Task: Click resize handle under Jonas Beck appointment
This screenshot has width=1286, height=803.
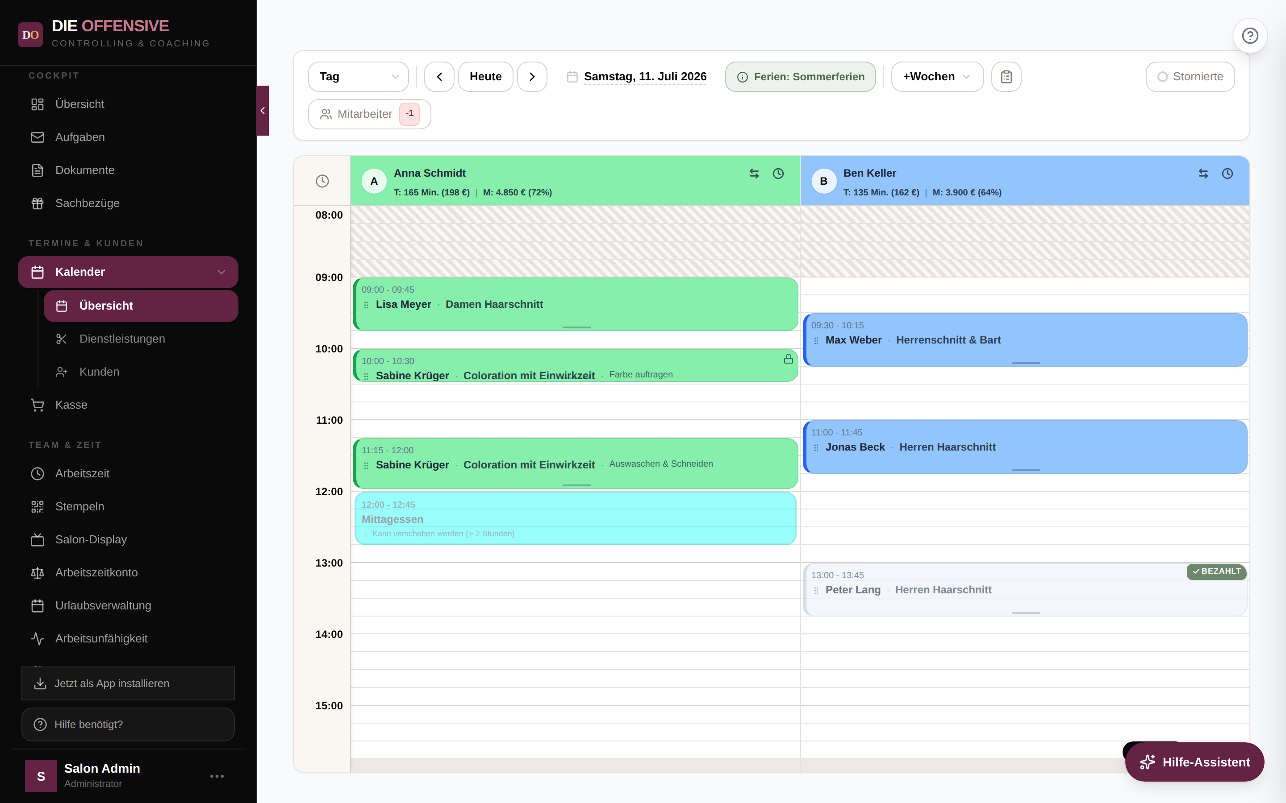Action: point(1026,470)
